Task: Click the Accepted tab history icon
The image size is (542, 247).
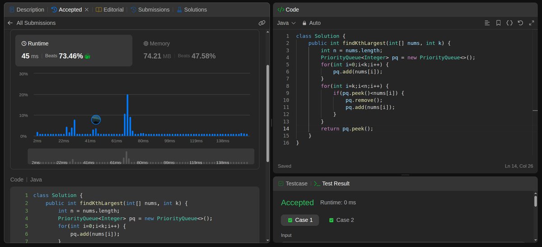Action: [x=54, y=9]
